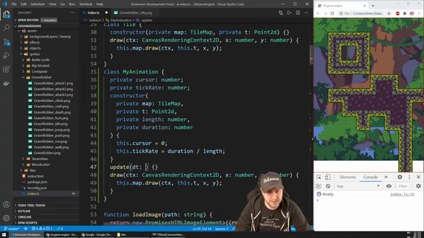Open DevTools Settings gear
The height and width of the screenshot is (238, 424).
pos(399,177)
